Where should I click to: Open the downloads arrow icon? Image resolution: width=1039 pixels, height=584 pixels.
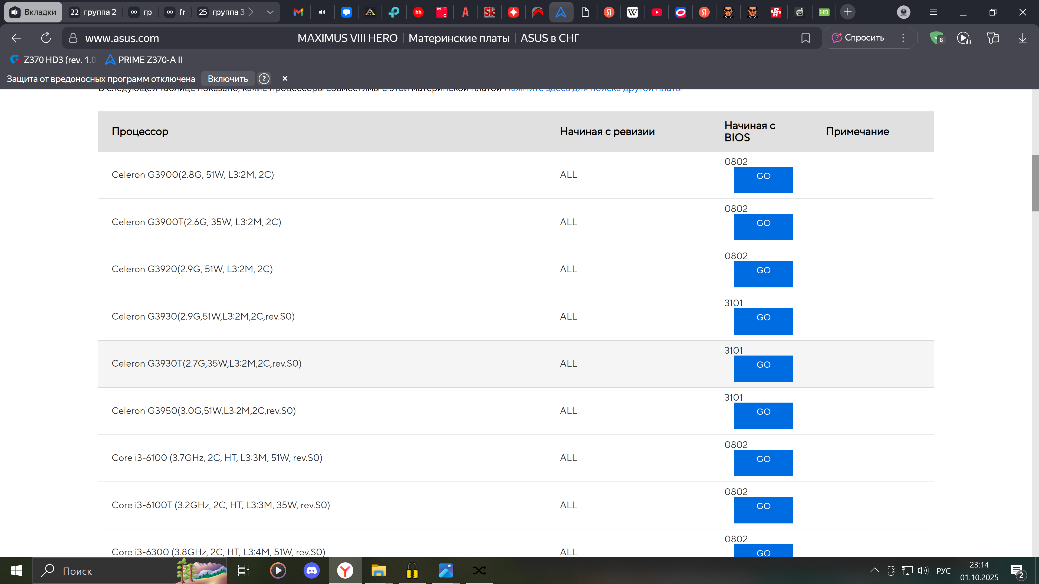(1022, 38)
